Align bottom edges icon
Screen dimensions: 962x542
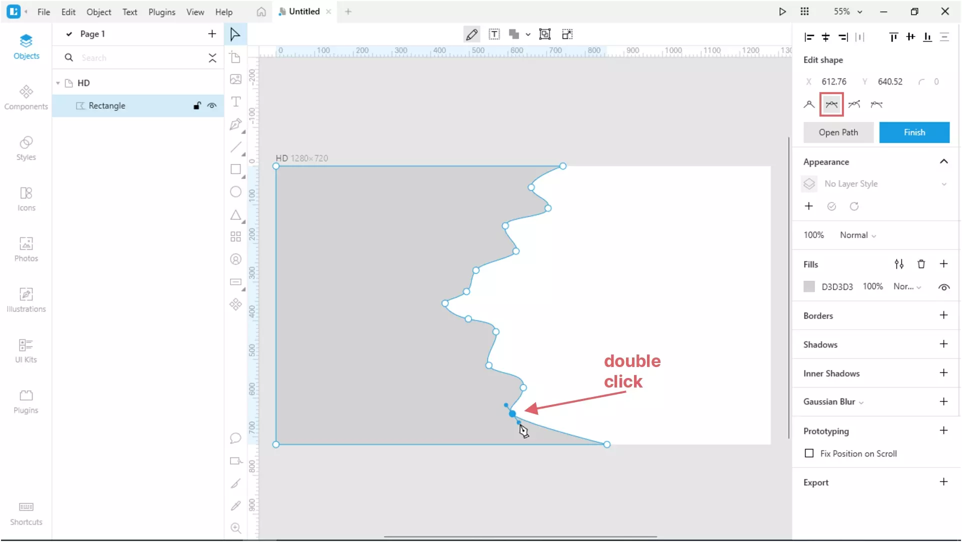[927, 37]
